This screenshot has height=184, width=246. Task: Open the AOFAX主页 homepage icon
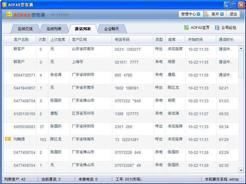187,28
